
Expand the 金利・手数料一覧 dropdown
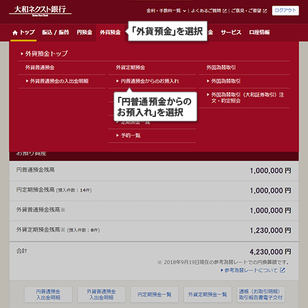point(166,11)
